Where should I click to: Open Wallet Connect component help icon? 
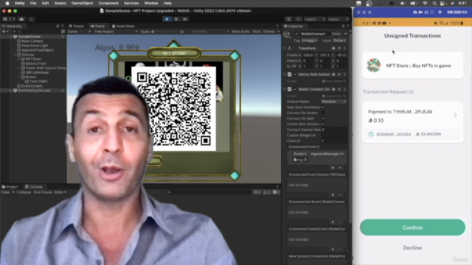333,89
